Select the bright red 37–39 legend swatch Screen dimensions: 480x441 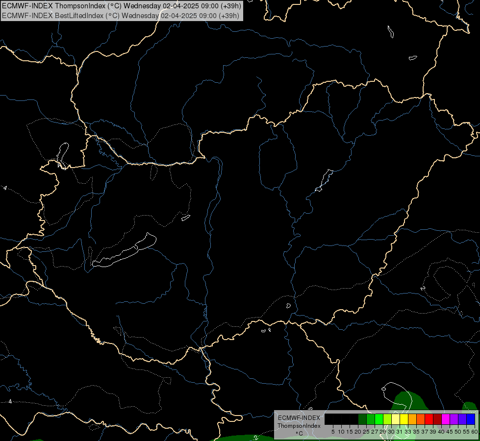[429, 419]
